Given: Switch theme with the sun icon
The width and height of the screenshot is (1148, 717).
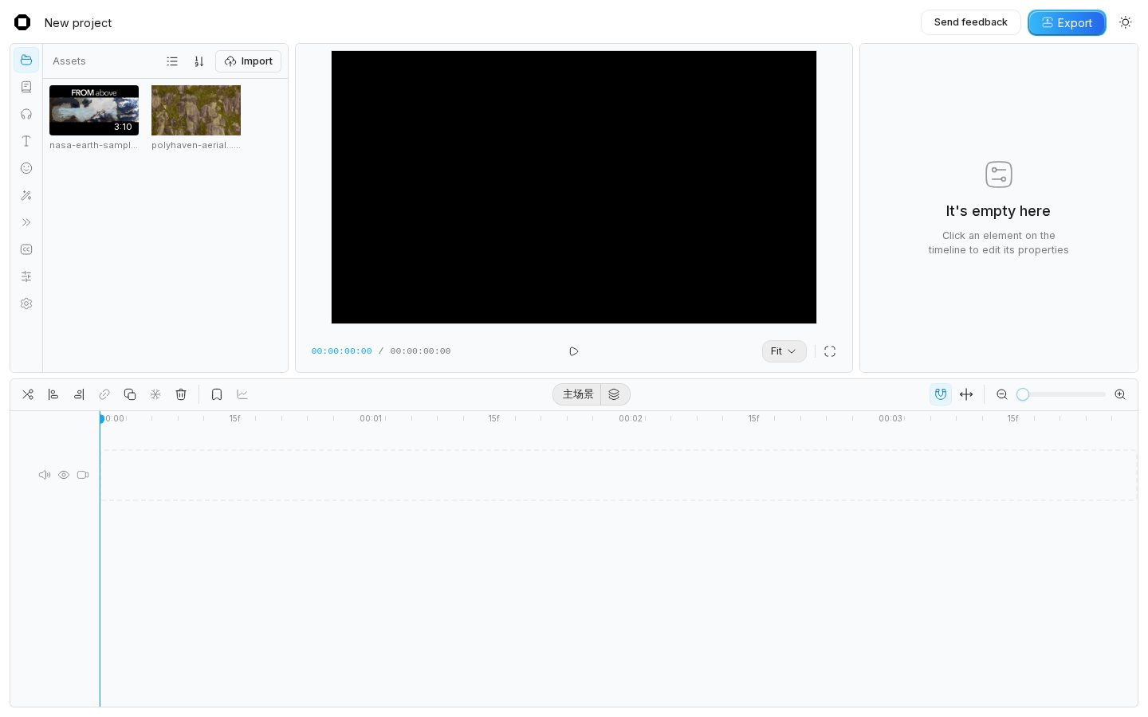Looking at the screenshot, I should point(1126,22).
